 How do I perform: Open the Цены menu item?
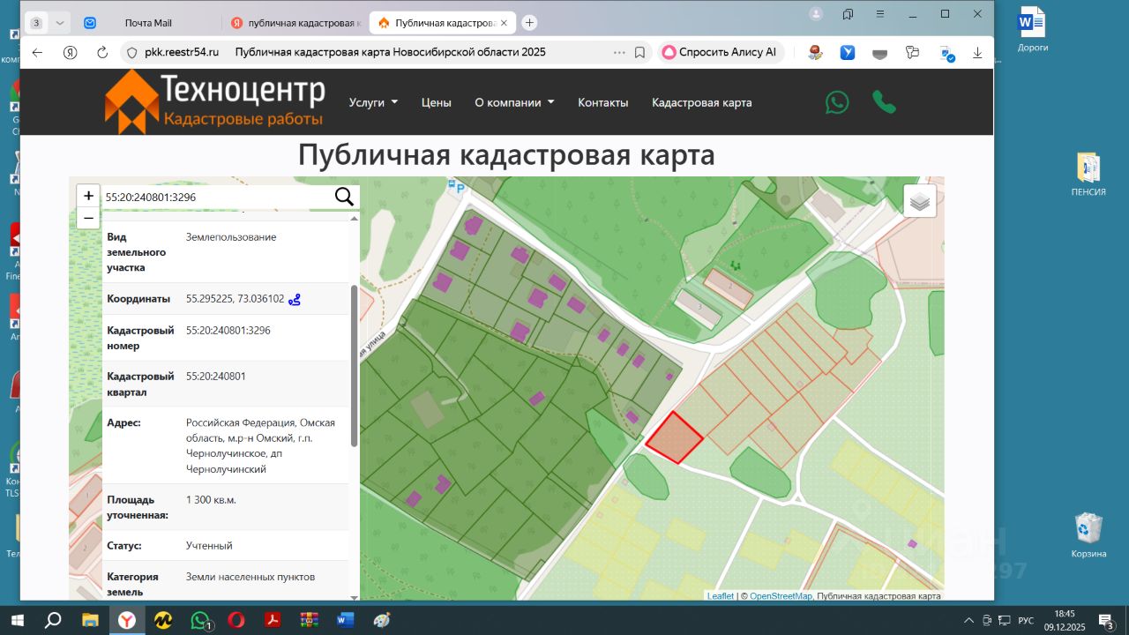pos(436,102)
